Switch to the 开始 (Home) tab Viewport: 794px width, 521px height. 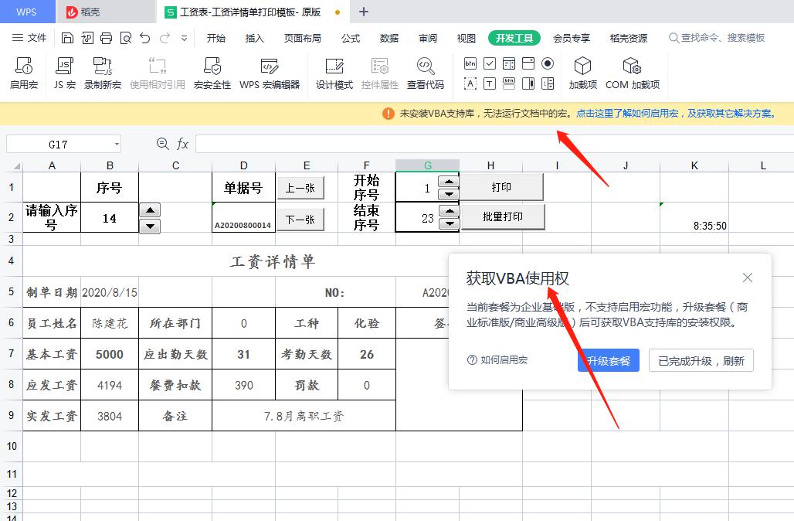(x=216, y=38)
